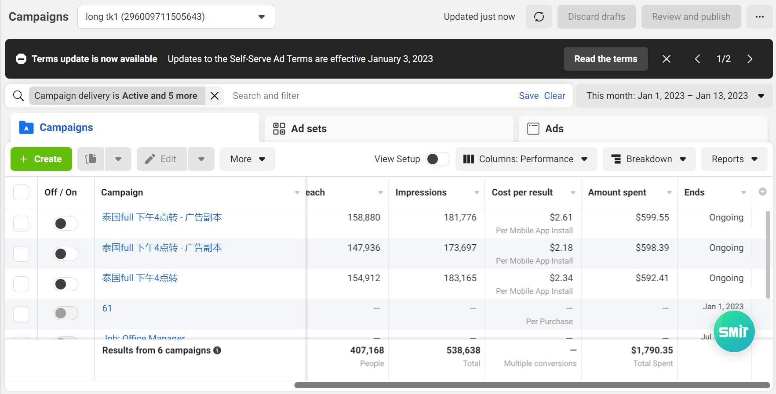Click the Create button

41,159
